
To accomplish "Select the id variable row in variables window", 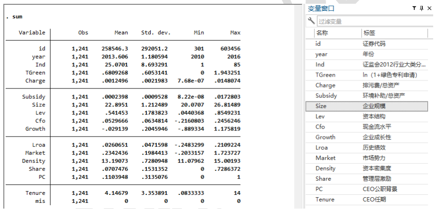I will pos(367,44).
